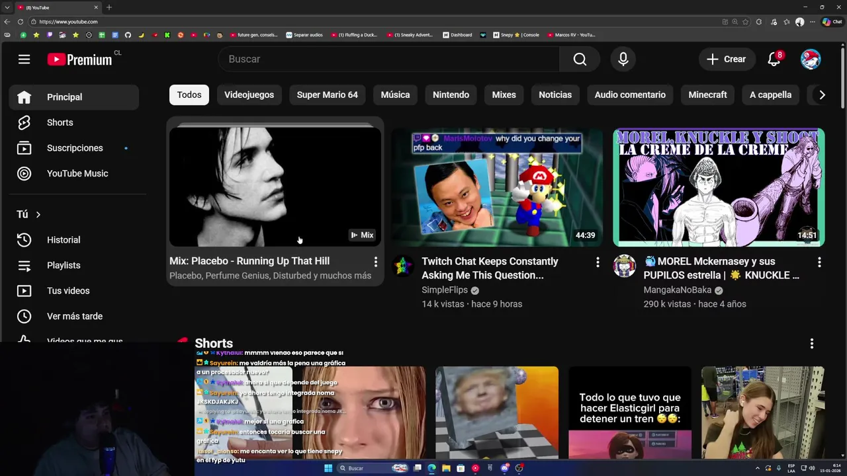Open Historial in the sidebar
This screenshot has height=476, width=847.
(74, 240)
